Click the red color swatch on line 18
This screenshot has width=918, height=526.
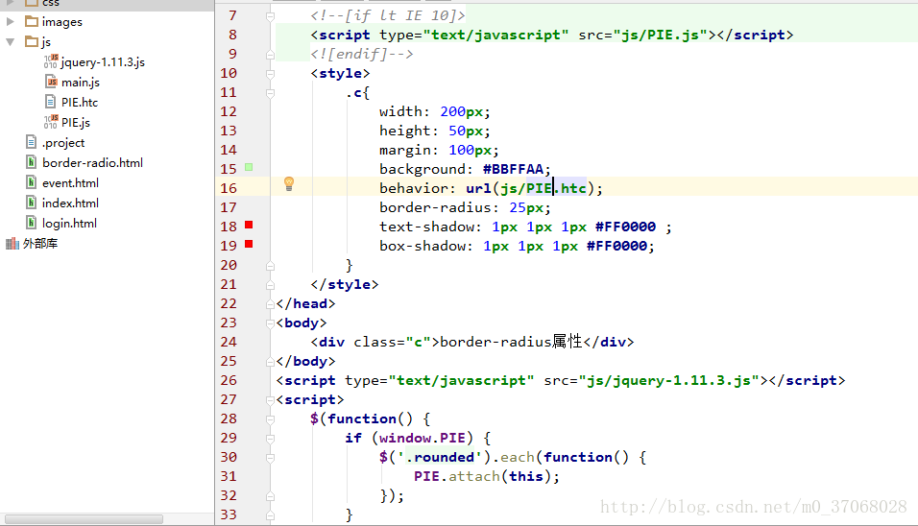[249, 225]
